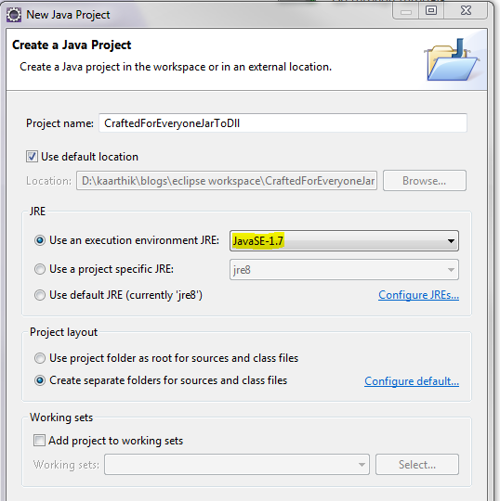Click the Browse... button

click(x=425, y=181)
